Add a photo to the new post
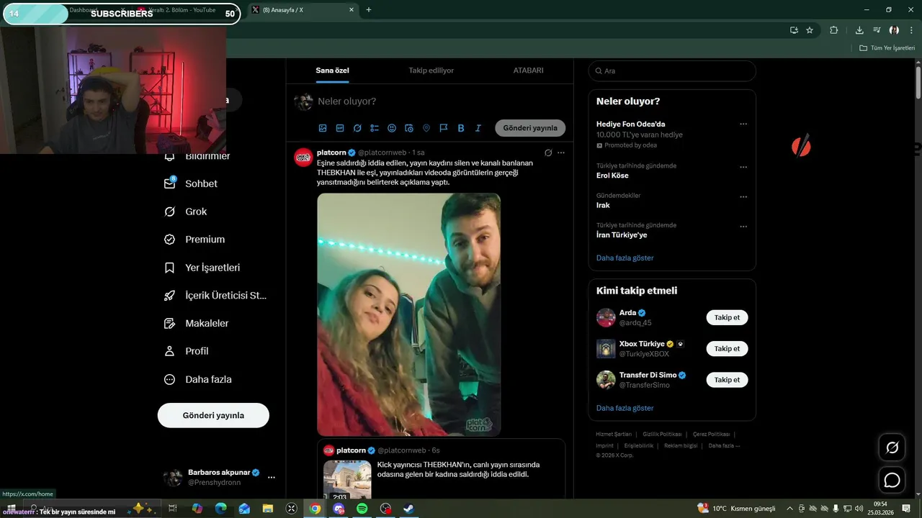Screen dimensions: 922x518 [x=323, y=128]
